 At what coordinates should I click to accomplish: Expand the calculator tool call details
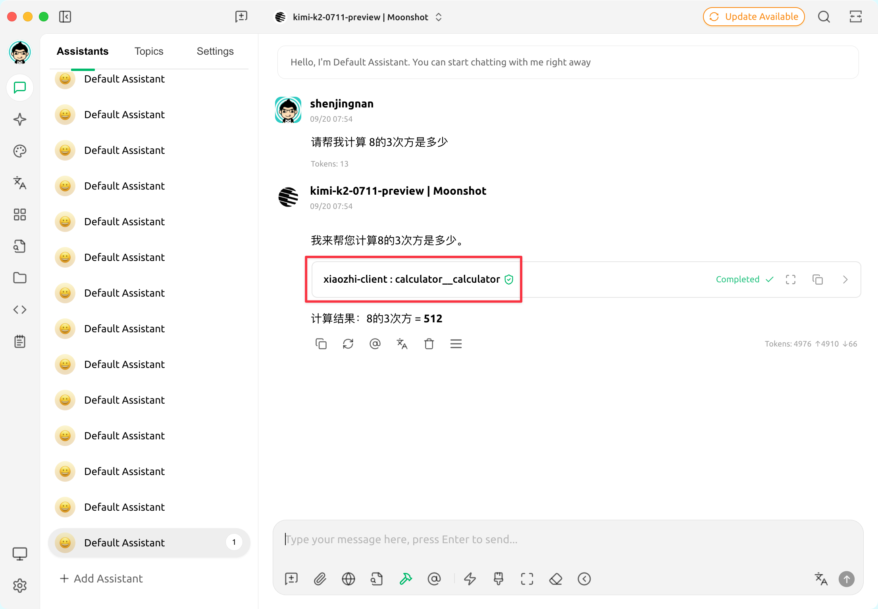tap(845, 280)
